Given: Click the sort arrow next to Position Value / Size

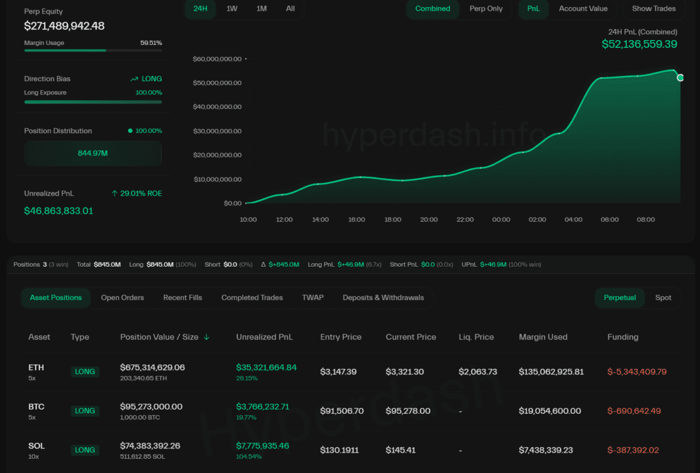Looking at the screenshot, I should click(206, 337).
